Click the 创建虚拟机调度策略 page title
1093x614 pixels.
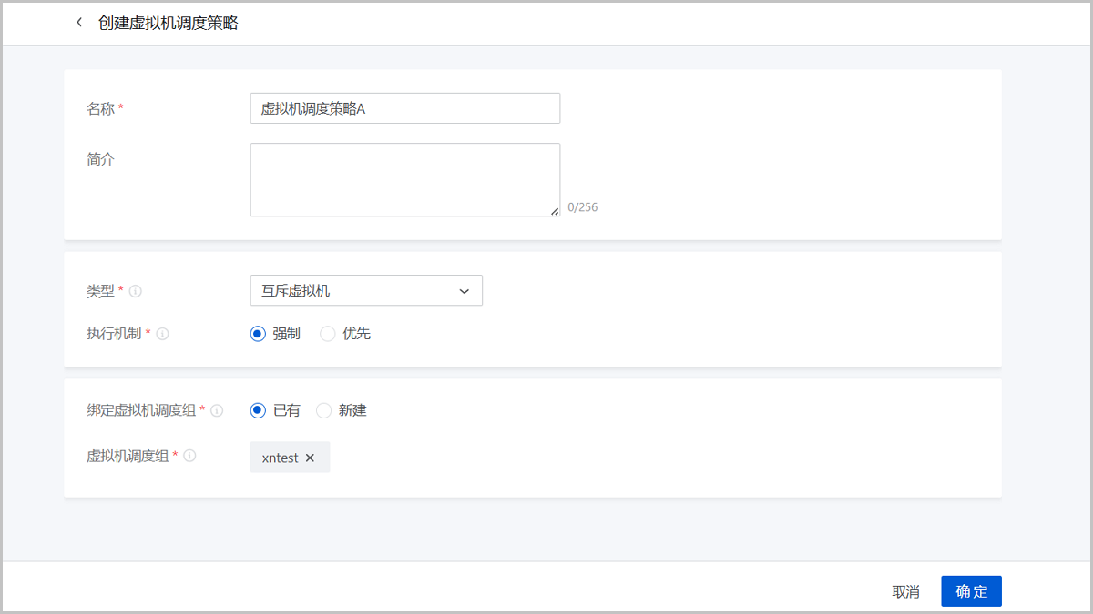tap(169, 23)
